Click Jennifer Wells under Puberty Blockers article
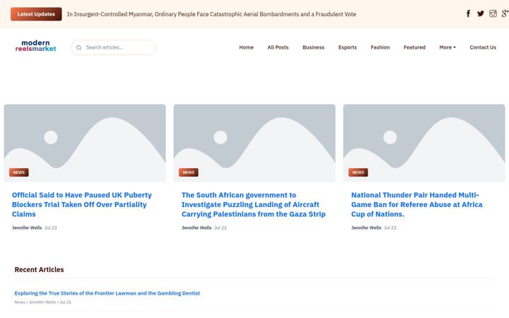509x318 pixels. (27, 228)
